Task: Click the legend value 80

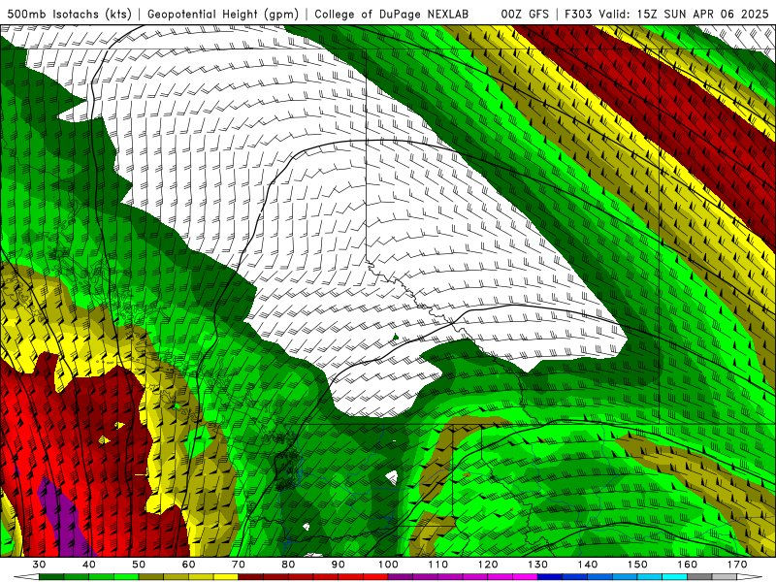Action: [x=288, y=565]
